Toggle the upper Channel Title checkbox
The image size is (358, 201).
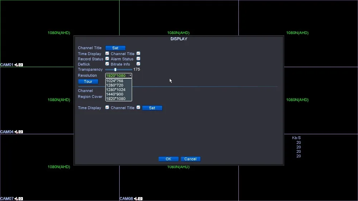pyautogui.click(x=138, y=54)
